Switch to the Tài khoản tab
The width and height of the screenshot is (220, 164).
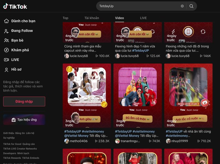click(92, 18)
